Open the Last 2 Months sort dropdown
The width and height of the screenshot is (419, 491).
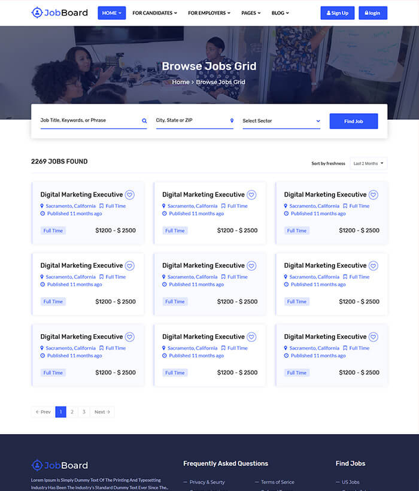[x=369, y=163]
